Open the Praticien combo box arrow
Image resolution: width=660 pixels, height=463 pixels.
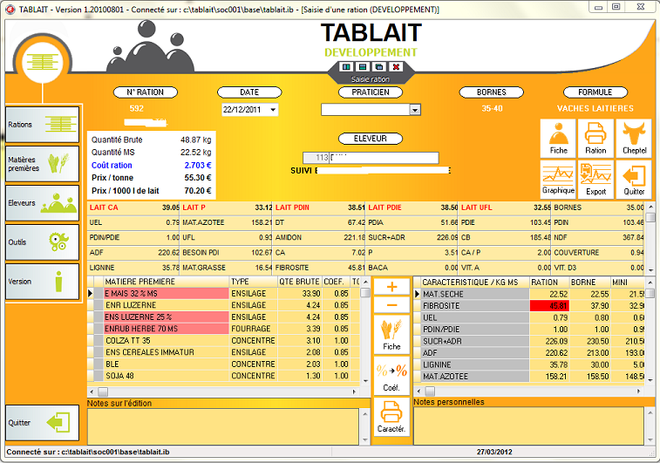click(415, 110)
